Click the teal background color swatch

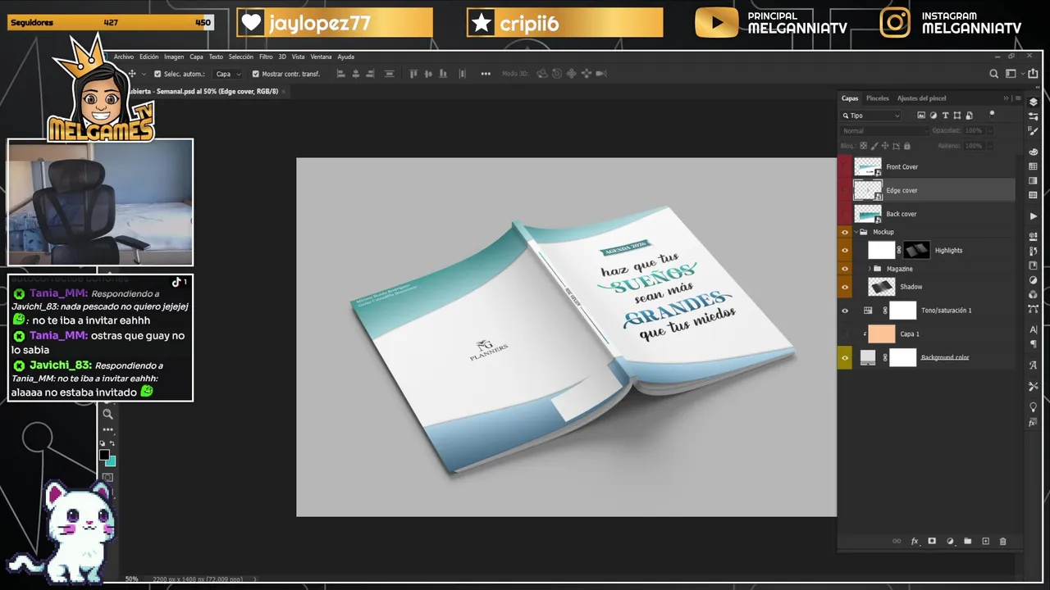point(110,461)
